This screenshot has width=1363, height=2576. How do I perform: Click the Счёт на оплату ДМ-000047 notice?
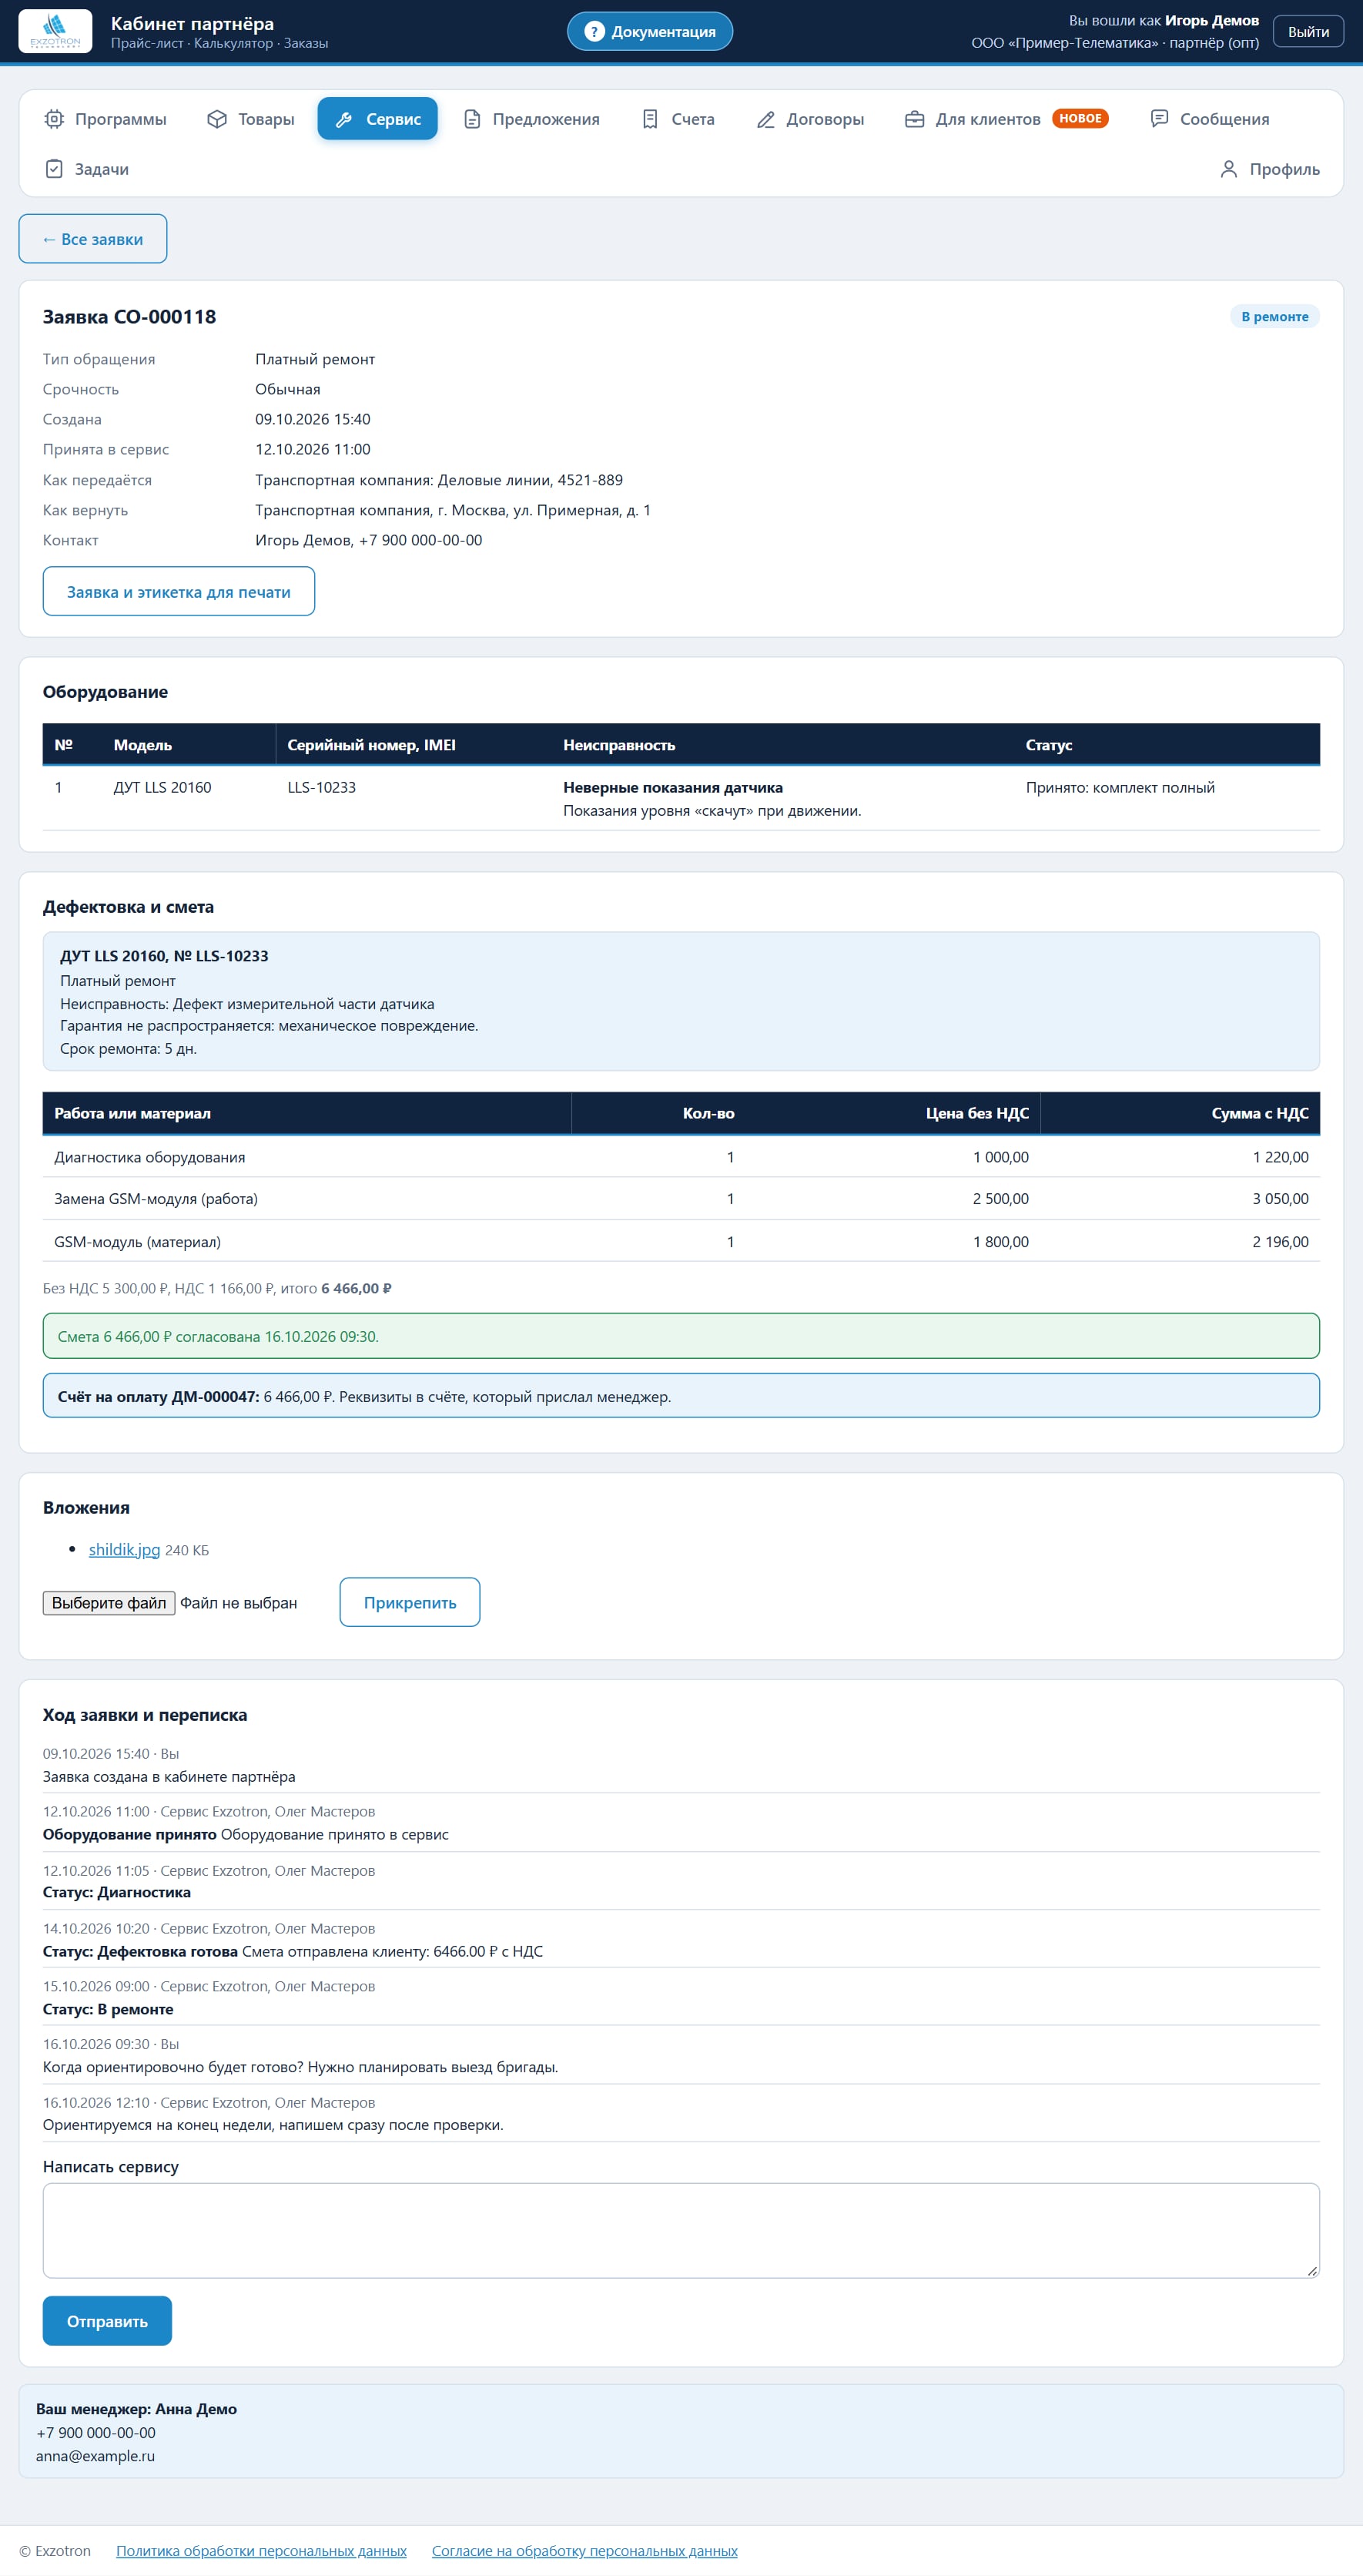tap(681, 1396)
